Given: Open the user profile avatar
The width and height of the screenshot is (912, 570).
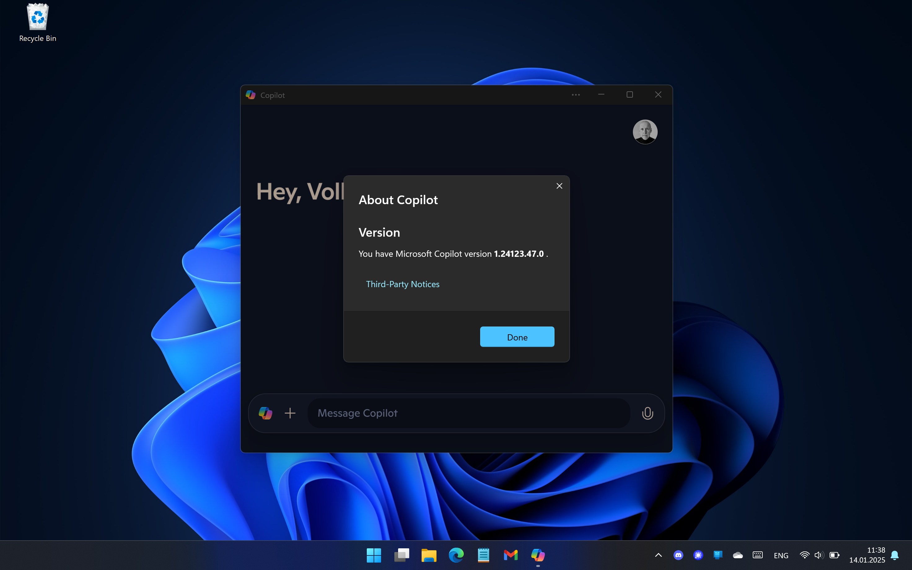Looking at the screenshot, I should pyautogui.click(x=645, y=132).
